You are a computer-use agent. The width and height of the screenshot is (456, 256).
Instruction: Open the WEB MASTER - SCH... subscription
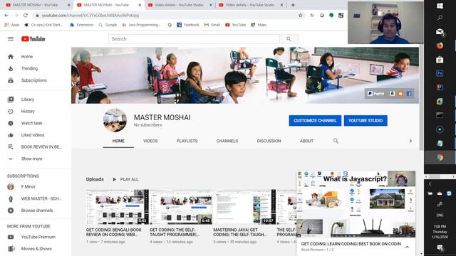[x=41, y=199]
